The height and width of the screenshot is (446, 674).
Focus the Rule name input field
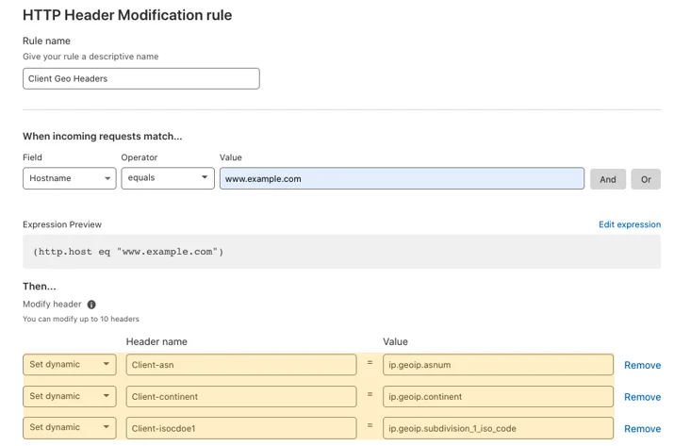coord(141,78)
